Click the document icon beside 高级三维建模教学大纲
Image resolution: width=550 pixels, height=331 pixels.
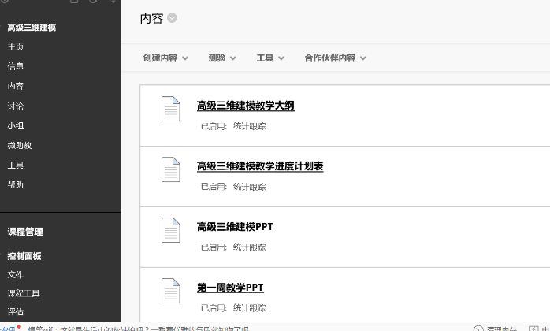pos(170,109)
